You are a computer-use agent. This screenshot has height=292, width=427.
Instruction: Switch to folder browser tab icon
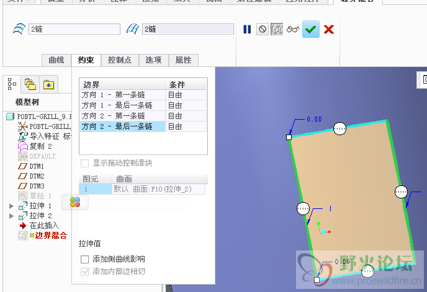click(x=30, y=84)
